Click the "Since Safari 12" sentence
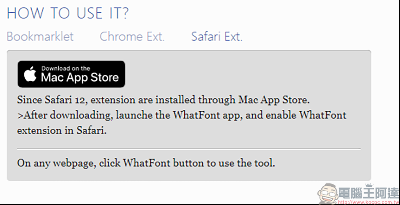400x205 pixels. pos(163,100)
